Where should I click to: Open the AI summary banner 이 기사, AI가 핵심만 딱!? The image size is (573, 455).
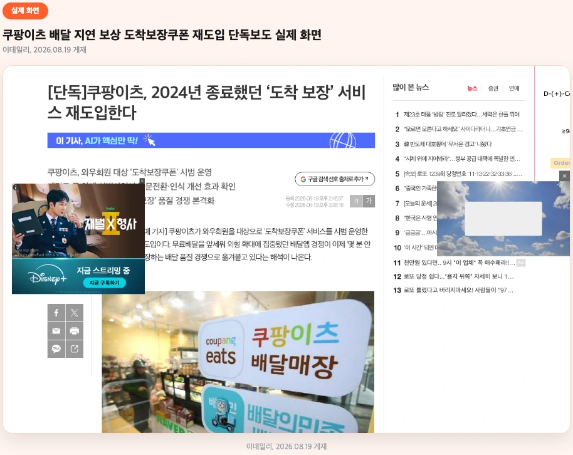coord(211,140)
